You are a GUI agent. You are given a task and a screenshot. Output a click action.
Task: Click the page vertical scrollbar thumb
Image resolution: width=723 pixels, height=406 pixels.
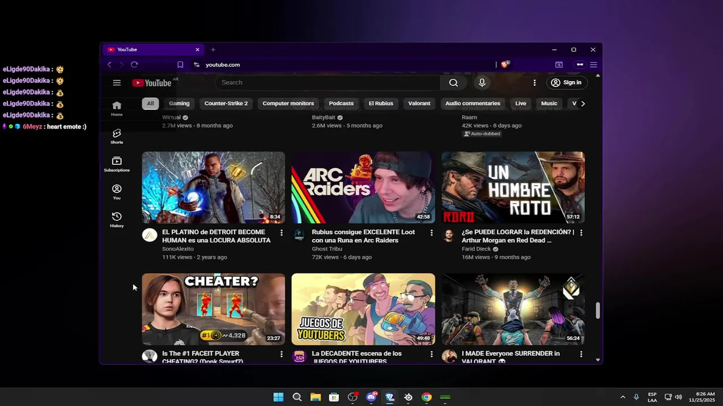point(598,310)
